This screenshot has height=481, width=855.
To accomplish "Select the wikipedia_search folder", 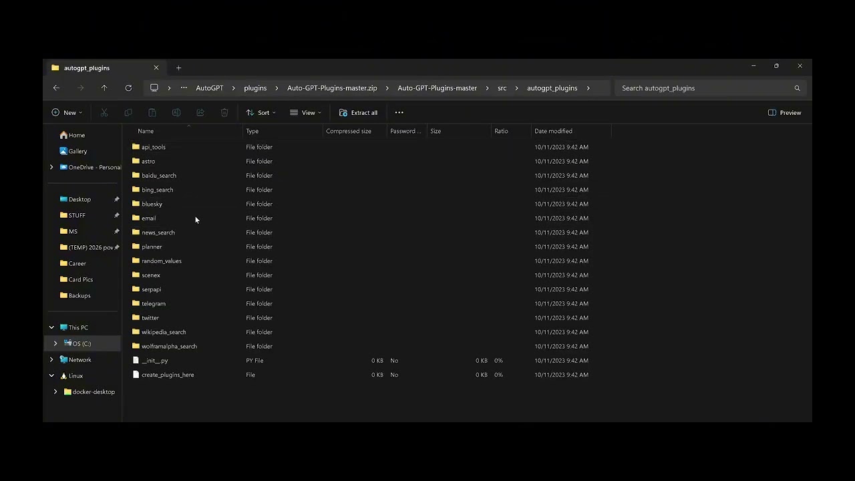I will tap(164, 332).
